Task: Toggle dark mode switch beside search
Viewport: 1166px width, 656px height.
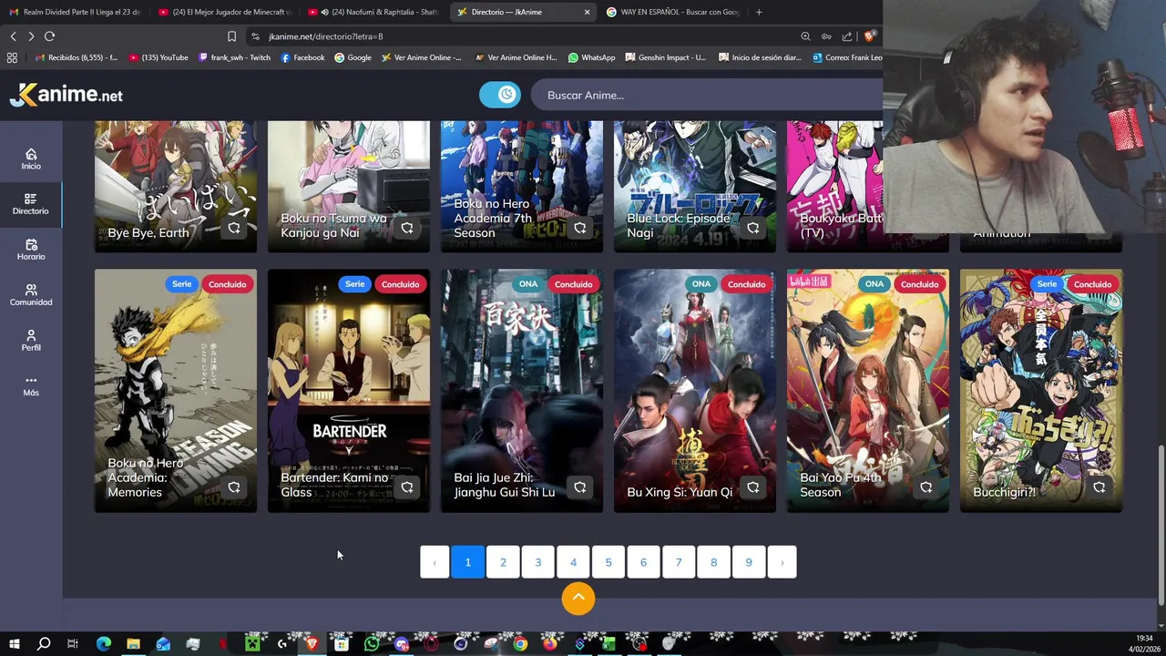Action: pyautogui.click(x=500, y=95)
